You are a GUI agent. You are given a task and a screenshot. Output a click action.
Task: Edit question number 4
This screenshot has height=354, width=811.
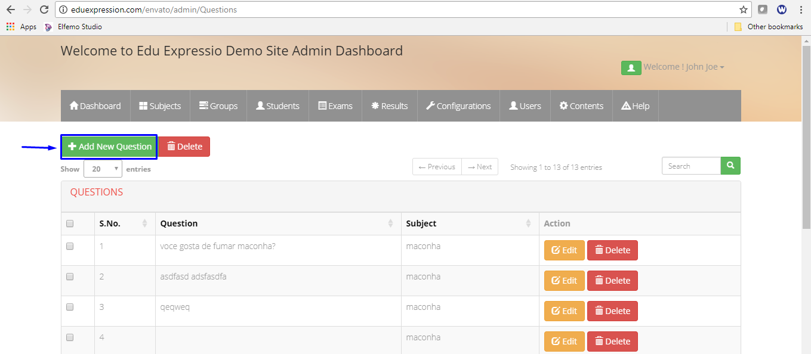(x=565, y=341)
